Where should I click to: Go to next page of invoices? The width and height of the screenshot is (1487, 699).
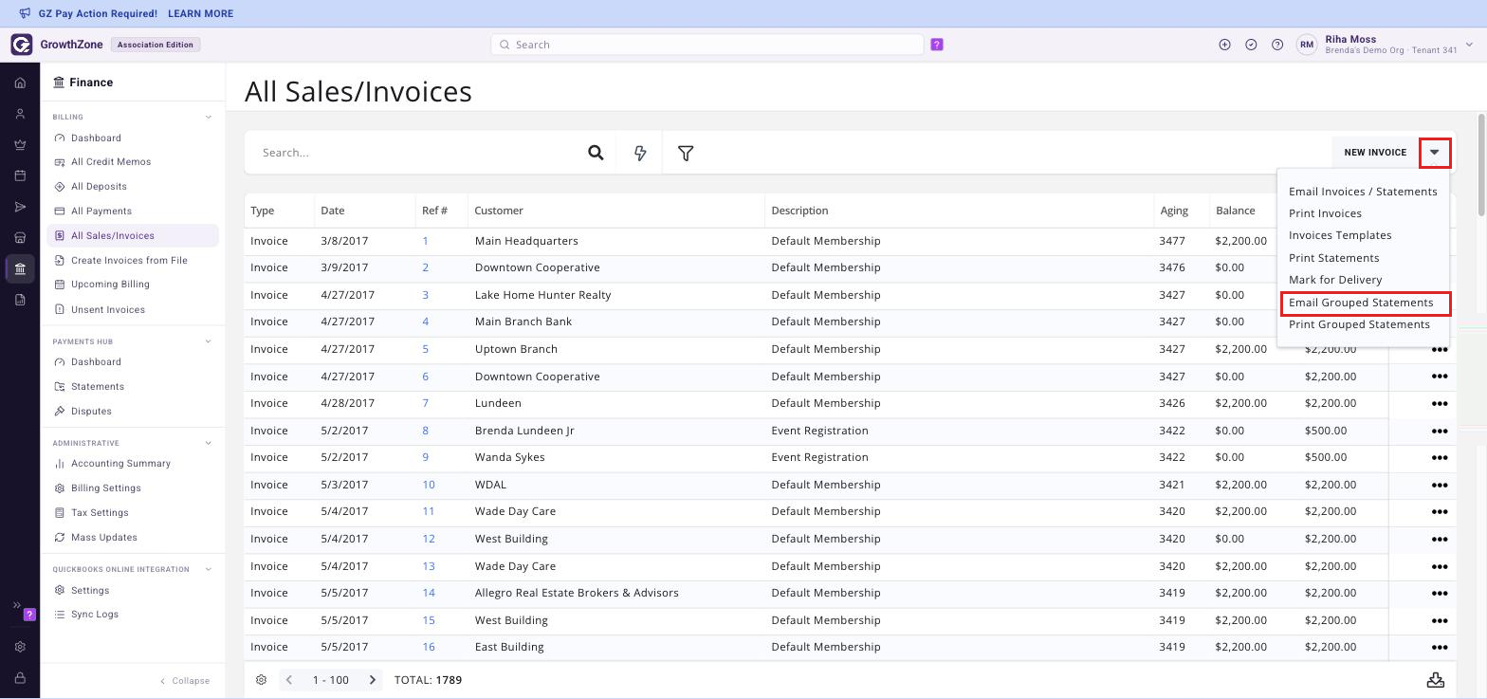click(373, 680)
